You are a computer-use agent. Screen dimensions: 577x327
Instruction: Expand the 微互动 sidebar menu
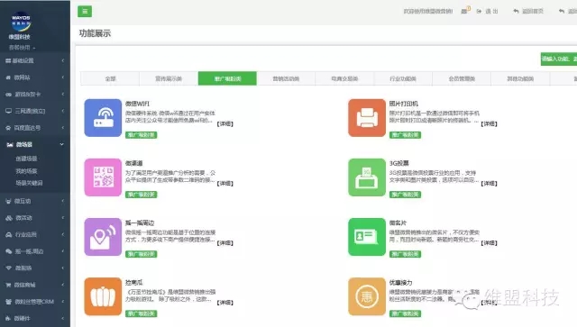[35, 201]
